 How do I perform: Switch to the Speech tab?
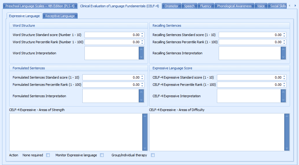click(189, 6)
